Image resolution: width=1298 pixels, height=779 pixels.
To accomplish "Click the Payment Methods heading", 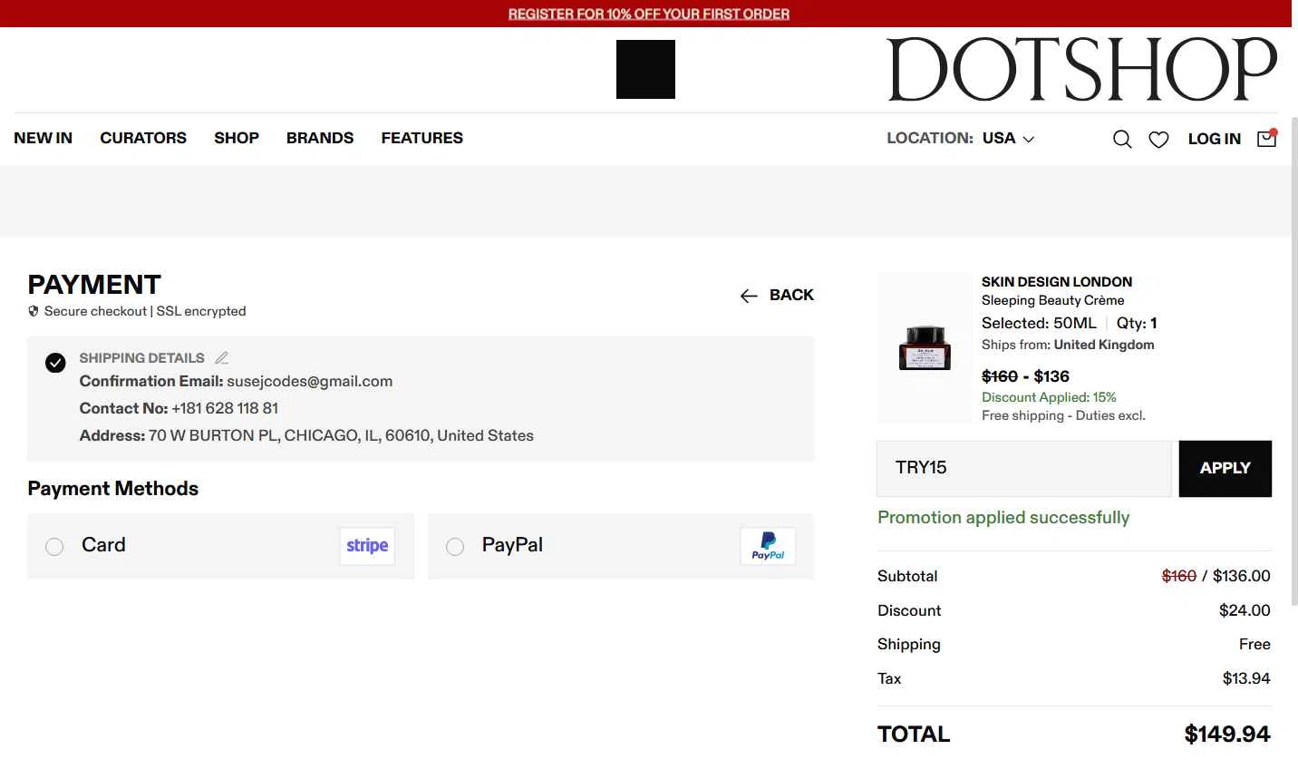I will pyautogui.click(x=113, y=489).
